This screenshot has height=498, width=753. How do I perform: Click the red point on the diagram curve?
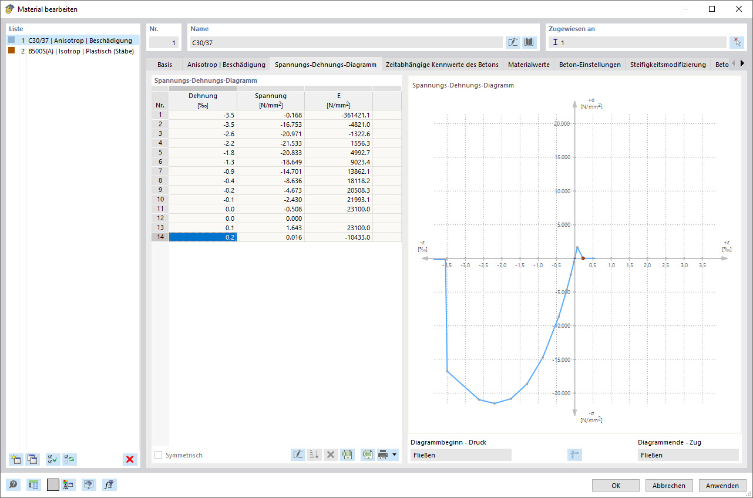click(582, 258)
